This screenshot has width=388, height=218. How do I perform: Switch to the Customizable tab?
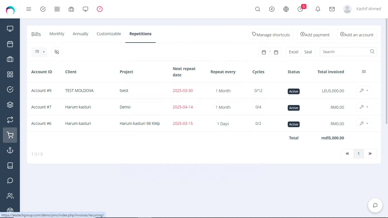(109, 34)
